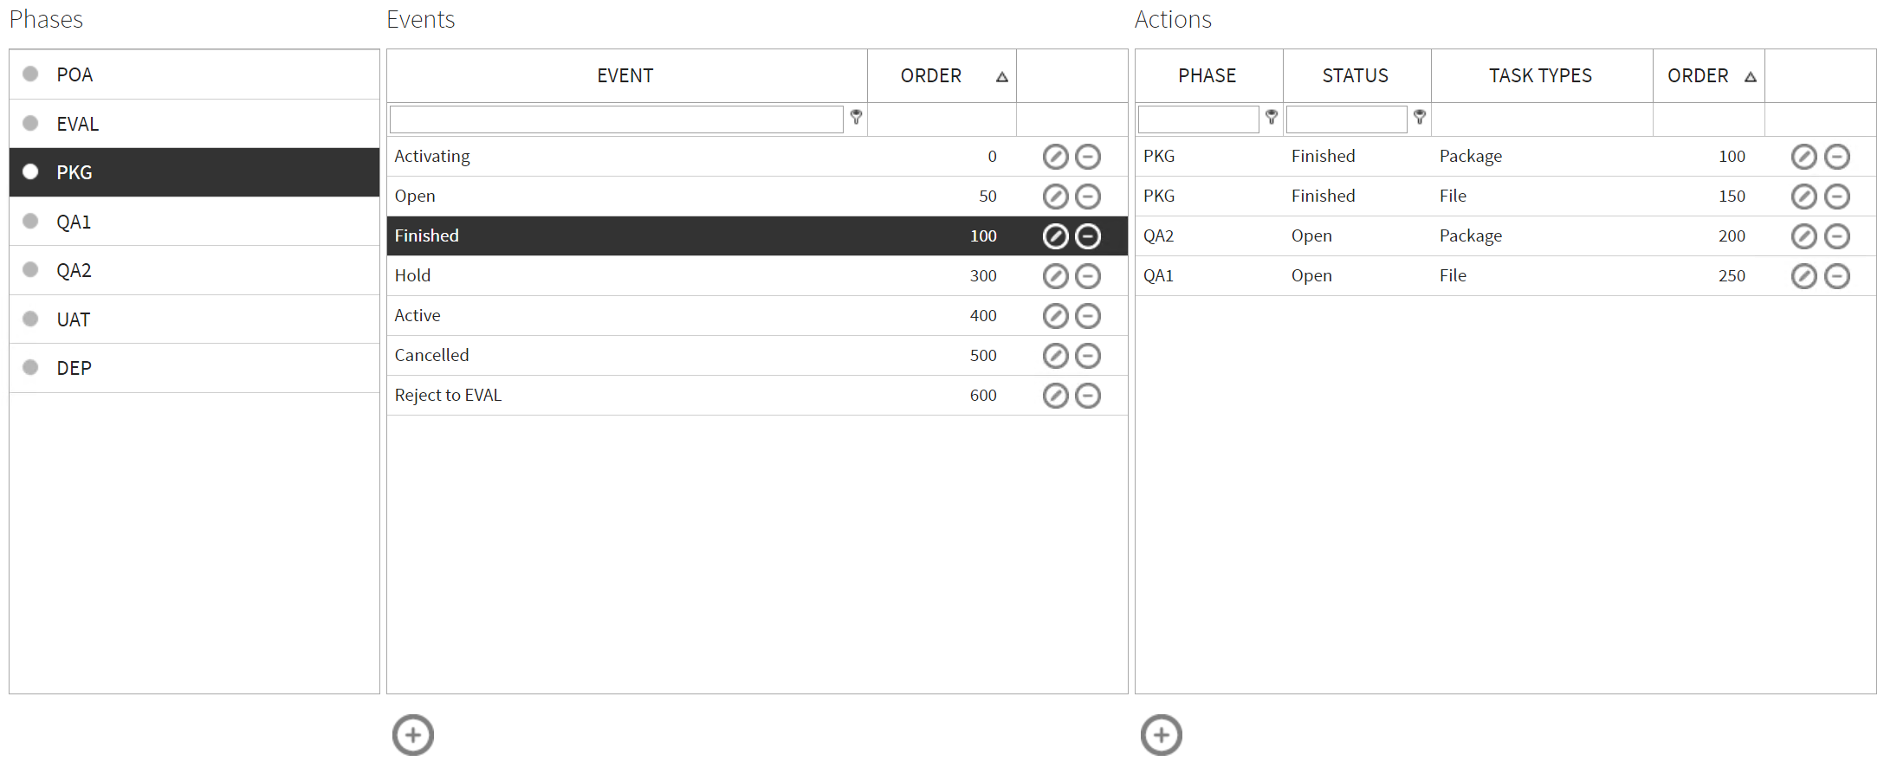Screen dimensions: 1884x761
Task: Sort actions by TASK TYPES header
Action: pyautogui.click(x=1541, y=76)
